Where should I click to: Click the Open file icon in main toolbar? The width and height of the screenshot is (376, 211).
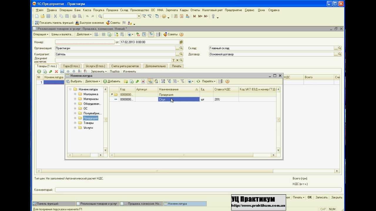pyautogui.click(x=43, y=16)
